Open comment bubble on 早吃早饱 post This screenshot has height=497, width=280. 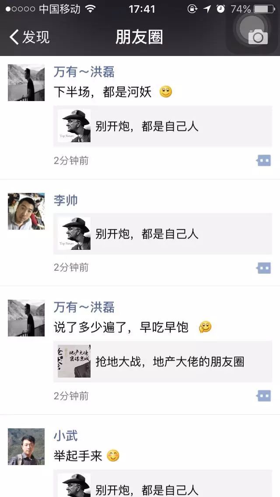point(263,396)
